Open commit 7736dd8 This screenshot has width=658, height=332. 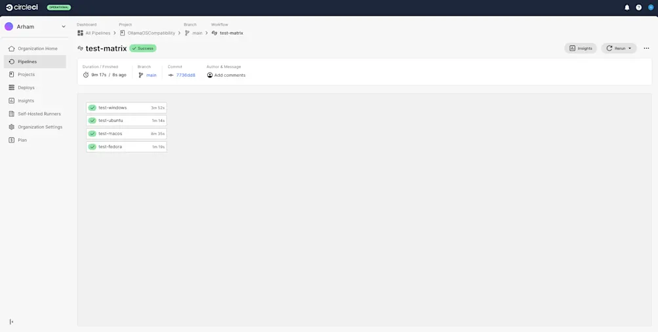pos(186,75)
